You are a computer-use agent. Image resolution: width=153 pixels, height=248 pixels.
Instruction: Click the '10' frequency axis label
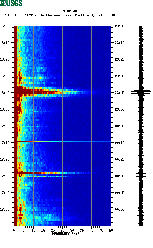pyautogui.click(x=33, y=231)
